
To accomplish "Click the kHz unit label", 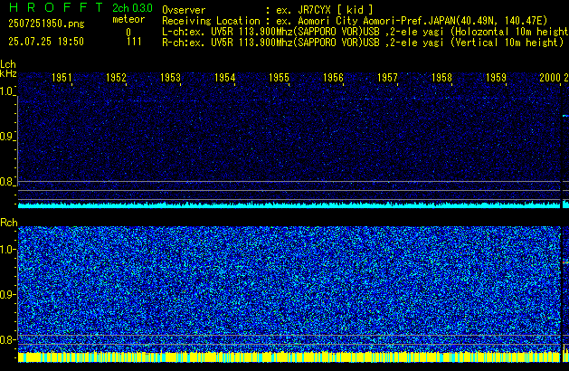I will pyautogui.click(x=8, y=73).
